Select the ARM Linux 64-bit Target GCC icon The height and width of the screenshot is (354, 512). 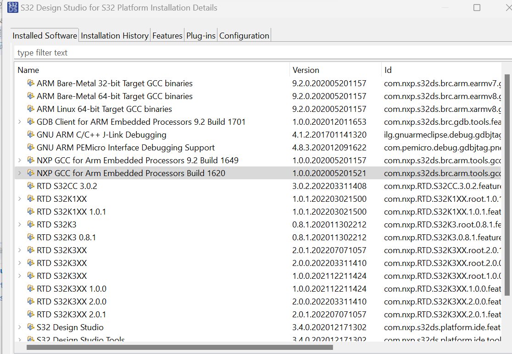31,109
